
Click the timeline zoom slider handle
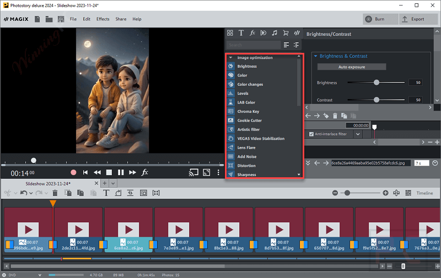[347, 193]
